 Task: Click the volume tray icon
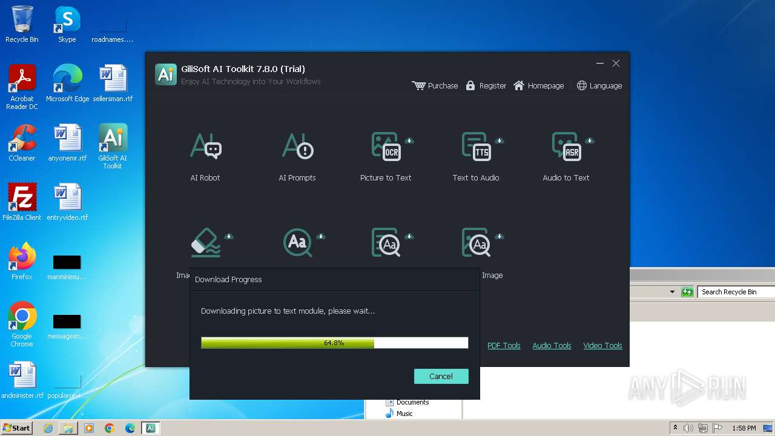point(688,428)
